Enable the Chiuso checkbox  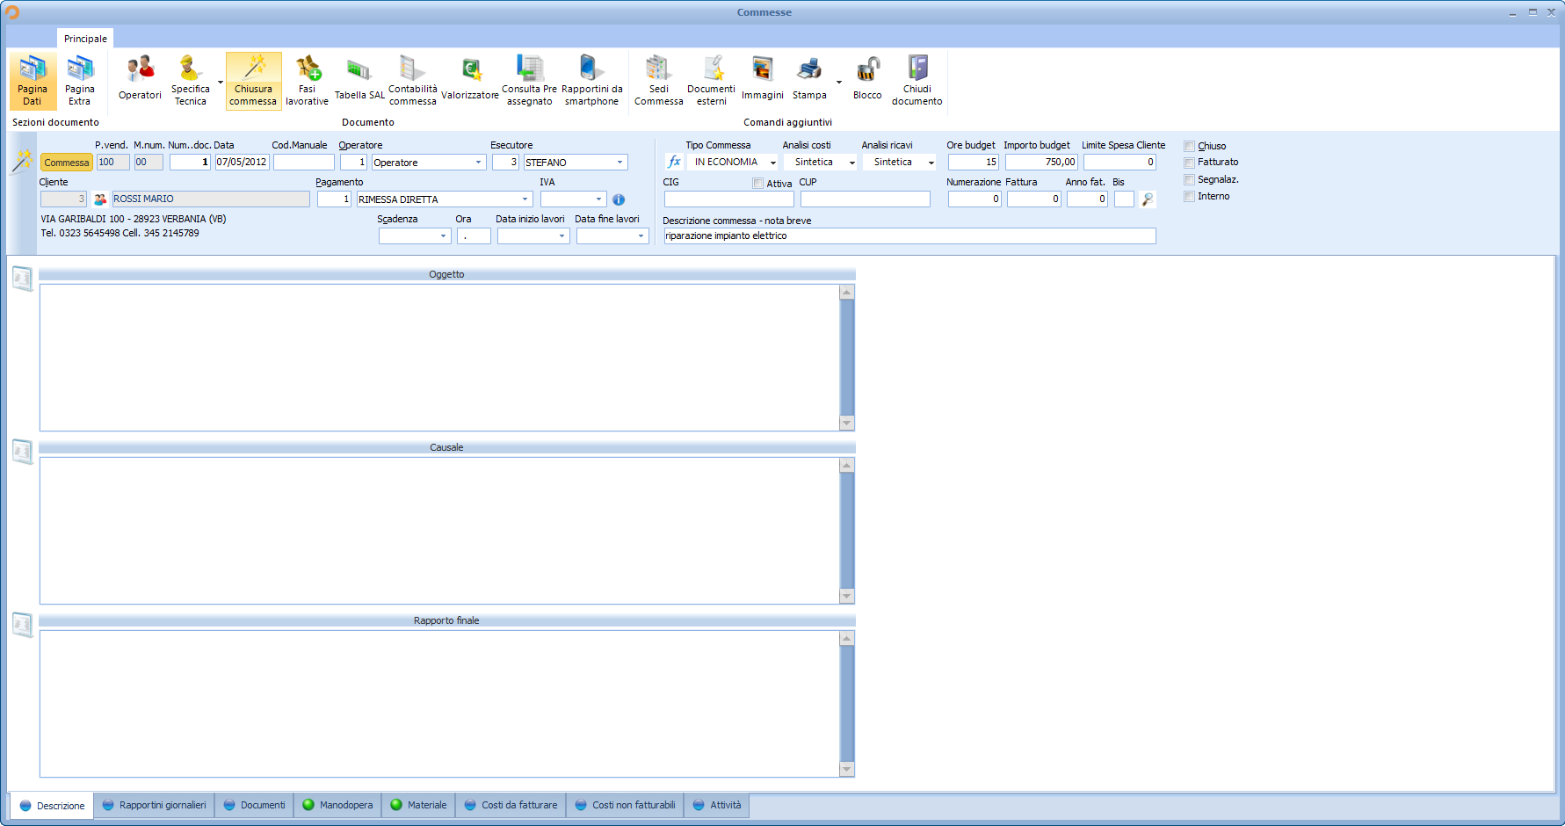point(1191,146)
